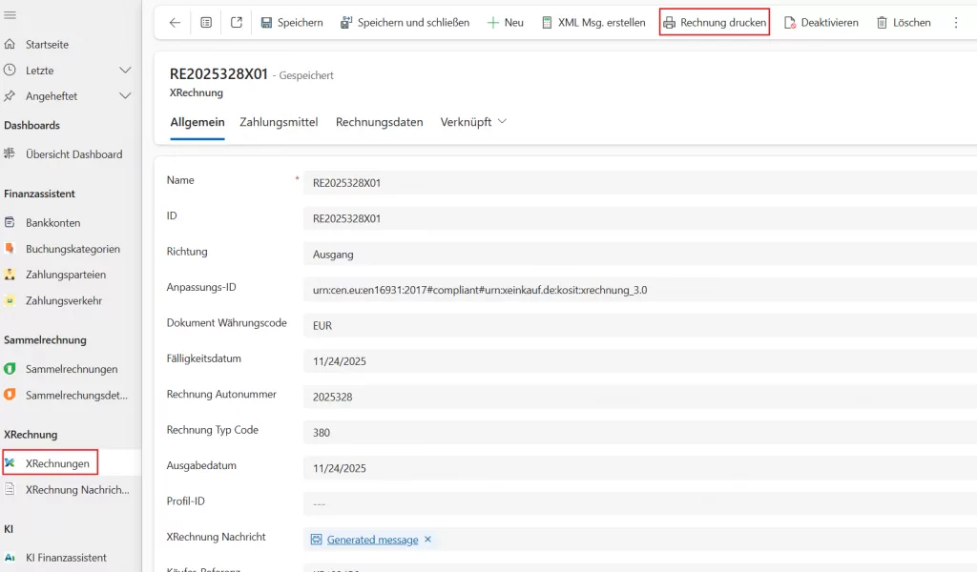
Task: Click the Letzte clock icon
Action: coord(10,71)
